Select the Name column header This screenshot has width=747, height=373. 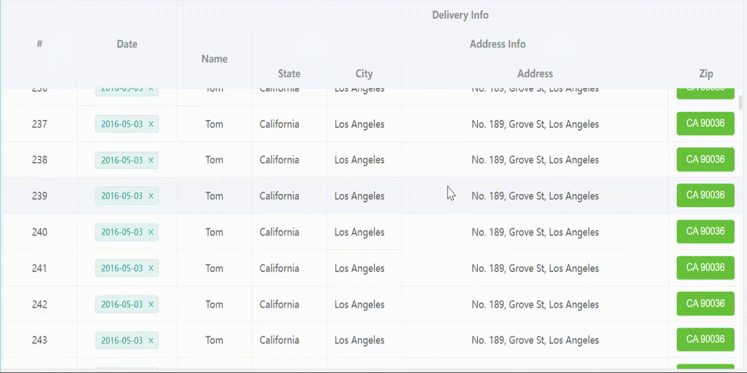[215, 59]
